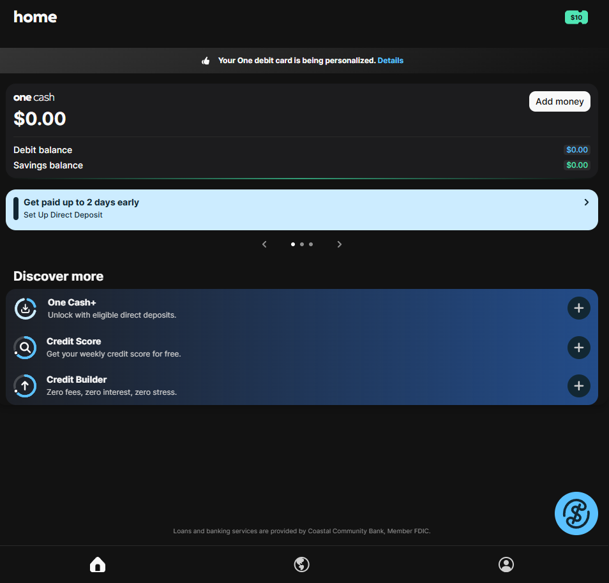Click the thumbs-up icon in the banner
Image resolution: width=609 pixels, height=583 pixels.
point(206,61)
